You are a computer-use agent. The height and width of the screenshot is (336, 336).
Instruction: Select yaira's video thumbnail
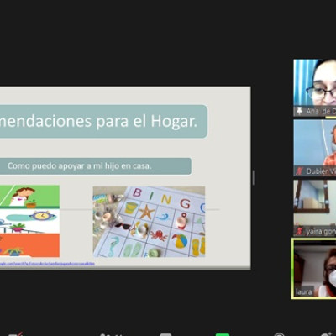(x=315, y=208)
